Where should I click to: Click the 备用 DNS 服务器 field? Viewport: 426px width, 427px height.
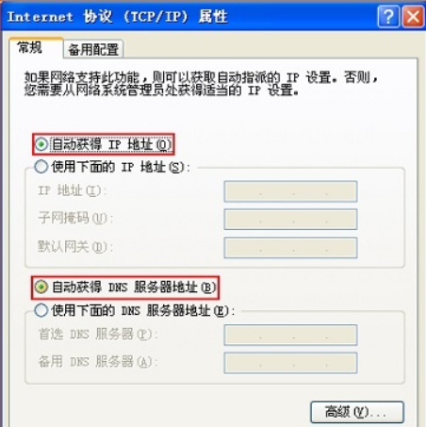pos(290,363)
